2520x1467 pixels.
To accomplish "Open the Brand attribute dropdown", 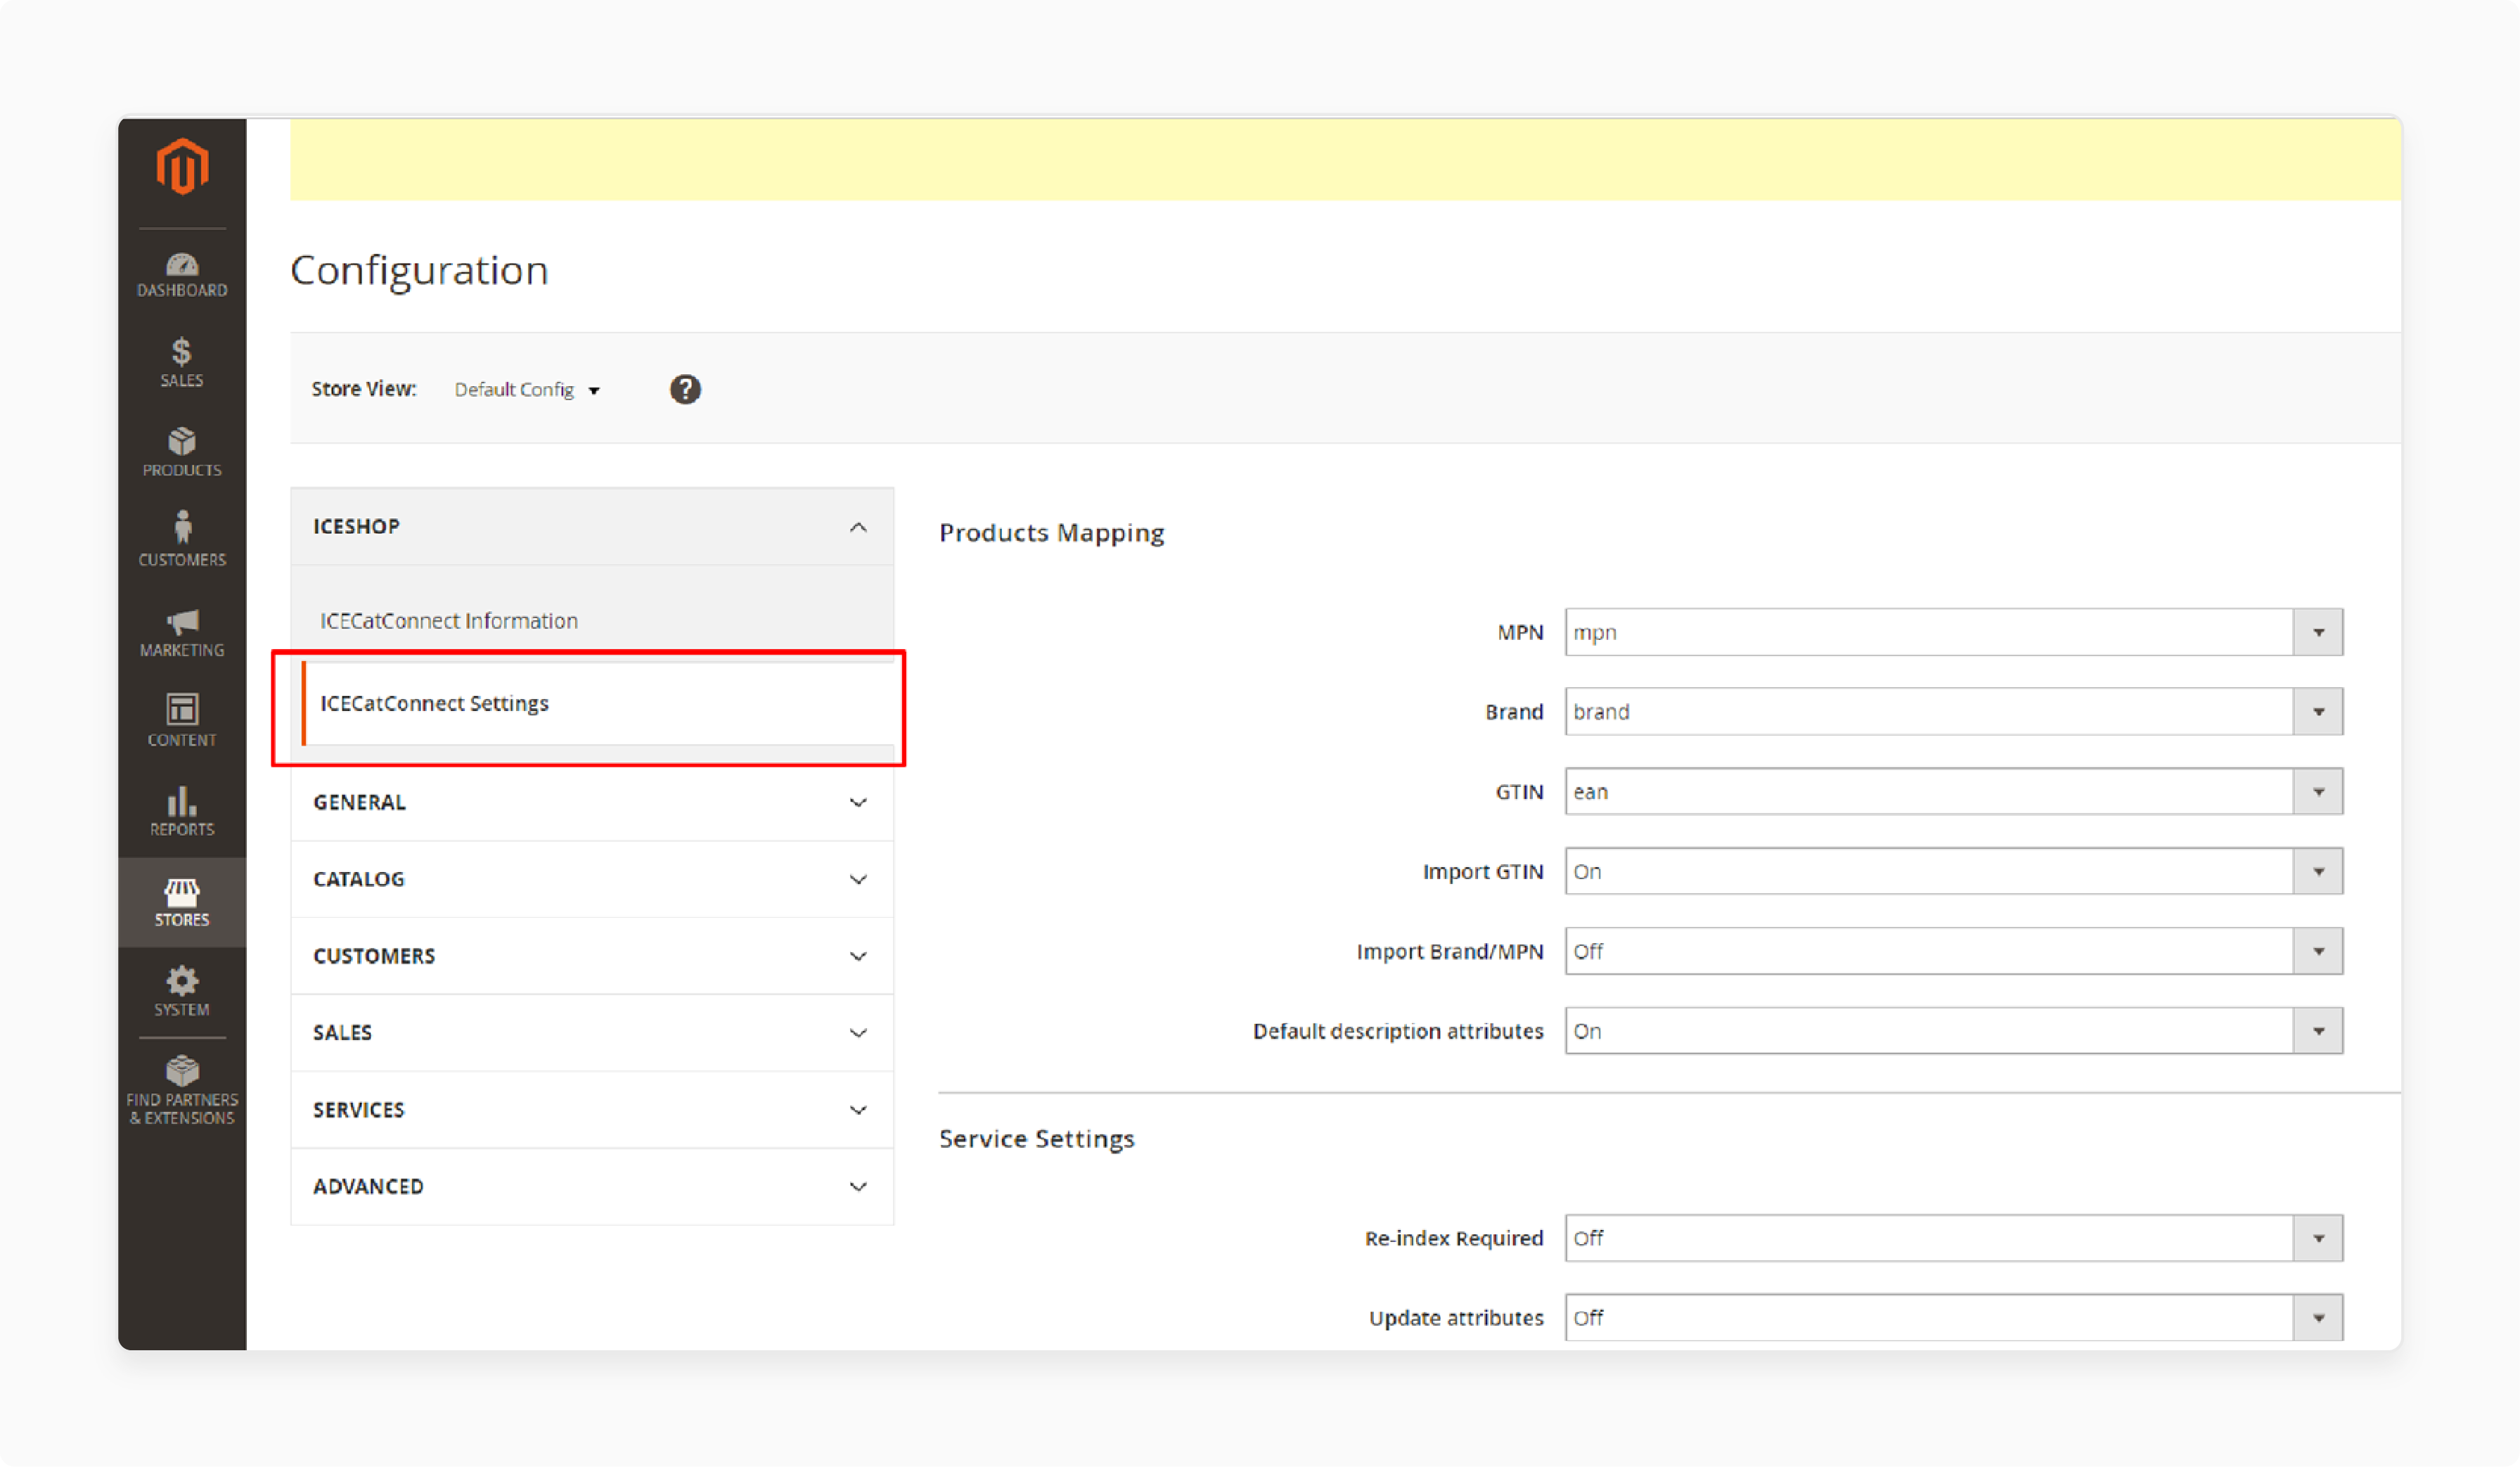I will point(1954,712).
